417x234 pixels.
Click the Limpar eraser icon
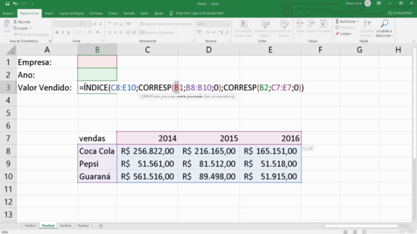pyautogui.click(x=338, y=34)
